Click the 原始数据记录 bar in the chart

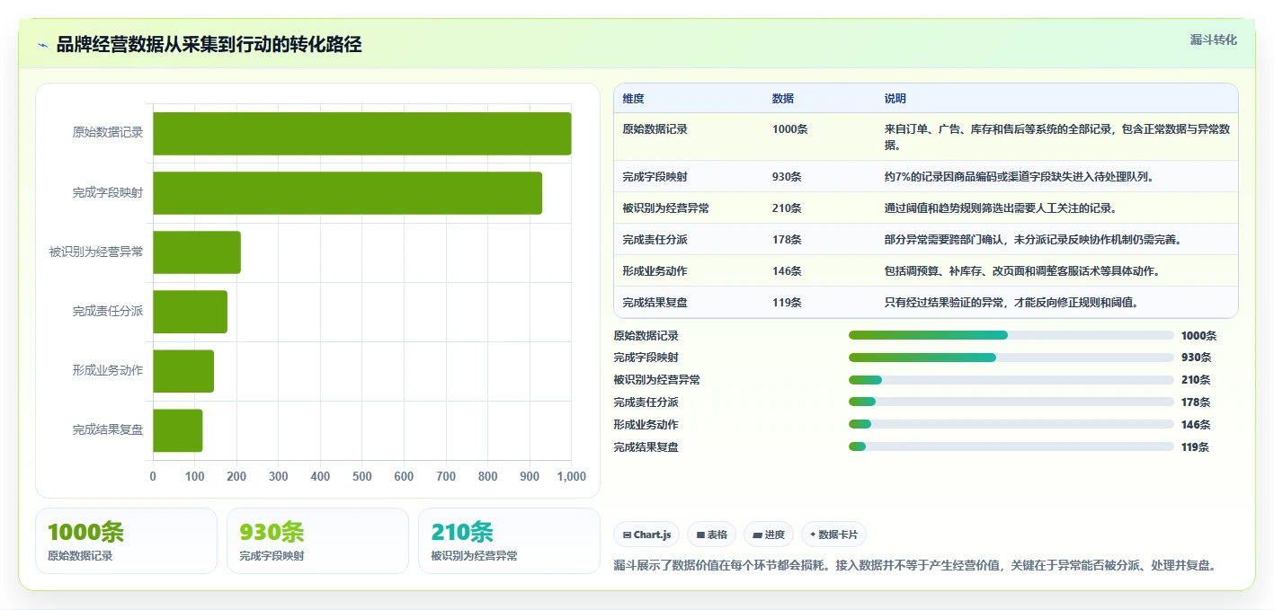362,133
